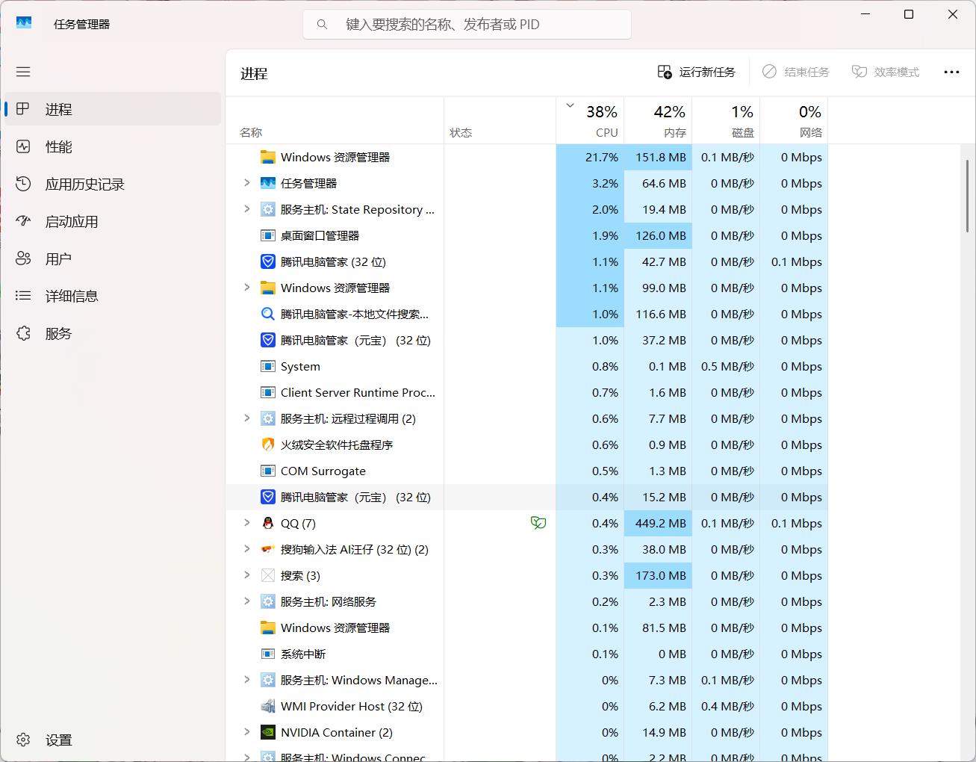Click the 腾讯电脑管家-本地文件搜索 magnifier icon
976x762 pixels.
pyautogui.click(x=268, y=314)
